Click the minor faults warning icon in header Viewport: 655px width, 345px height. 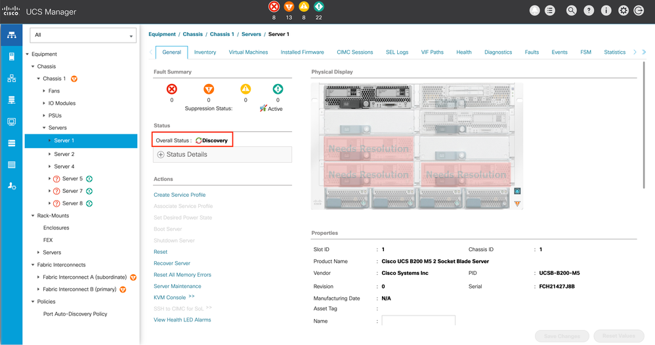pos(304,7)
